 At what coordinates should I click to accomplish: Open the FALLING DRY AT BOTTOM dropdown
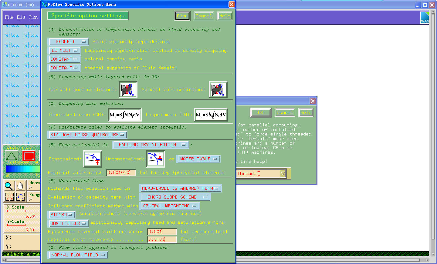[x=151, y=145]
